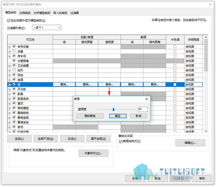Enable visibility of 体量
Screen dimensions: 216x187
pyautogui.click(x=14, y=51)
